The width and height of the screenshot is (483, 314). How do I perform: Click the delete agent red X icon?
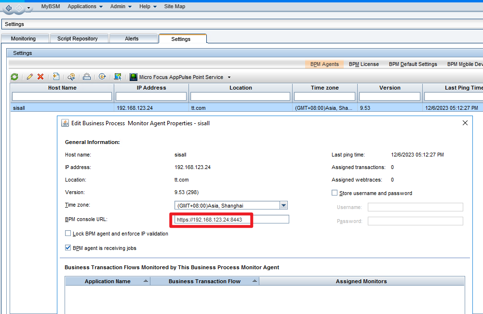40,77
